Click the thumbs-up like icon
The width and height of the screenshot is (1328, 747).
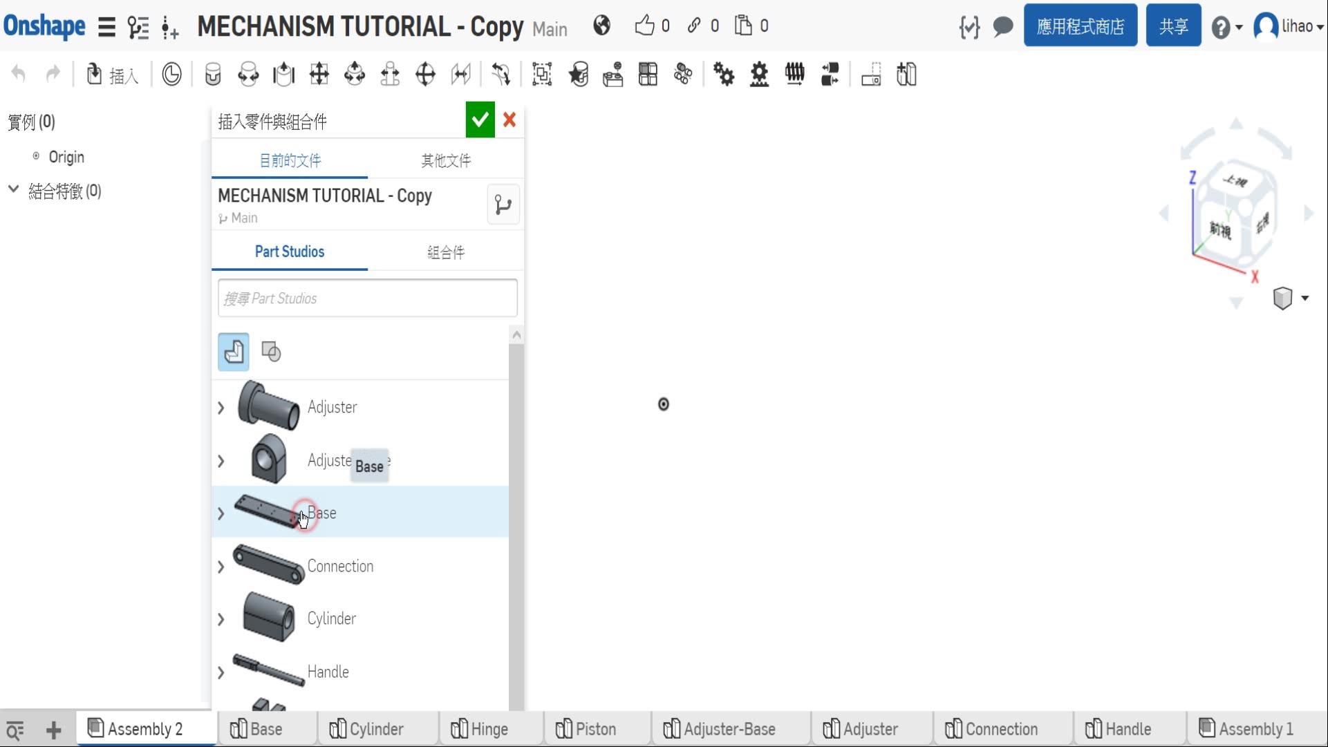644,26
